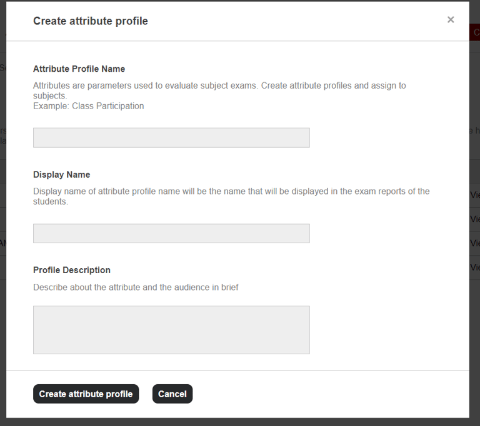Click the dimmed backdrop below the dialog
This screenshot has width=480, height=426.
click(240, 422)
